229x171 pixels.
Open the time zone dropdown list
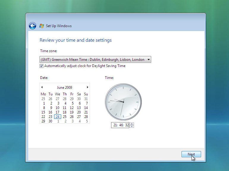[95, 60]
